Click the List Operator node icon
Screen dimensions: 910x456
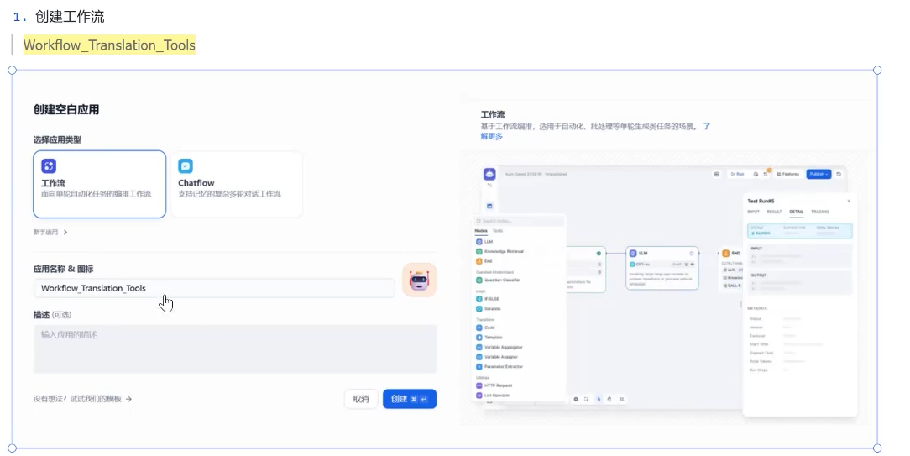[479, 396]
